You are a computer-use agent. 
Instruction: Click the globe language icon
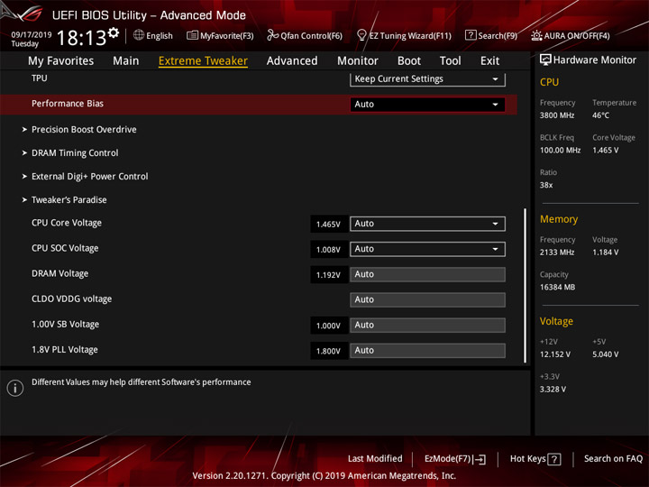[139, 35]
